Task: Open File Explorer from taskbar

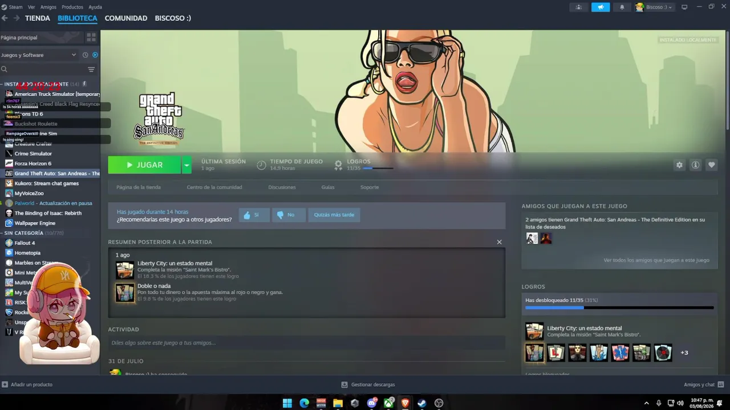Action: tap(338, 403)
